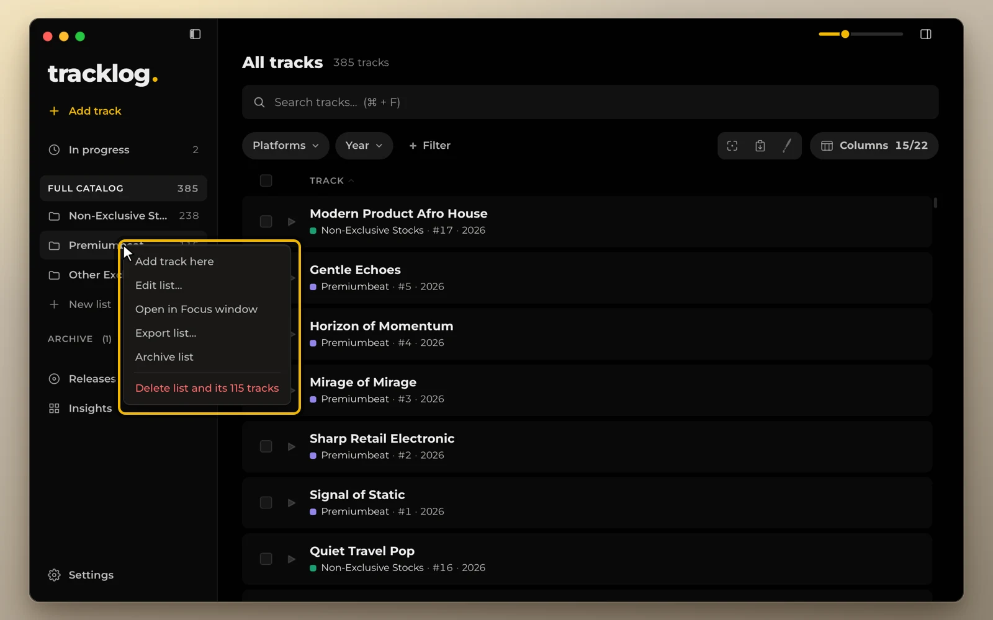Play the Modern Product Afro House track
Image resolution: width=993 pixels, height=620 pixels.
point(291,222)
